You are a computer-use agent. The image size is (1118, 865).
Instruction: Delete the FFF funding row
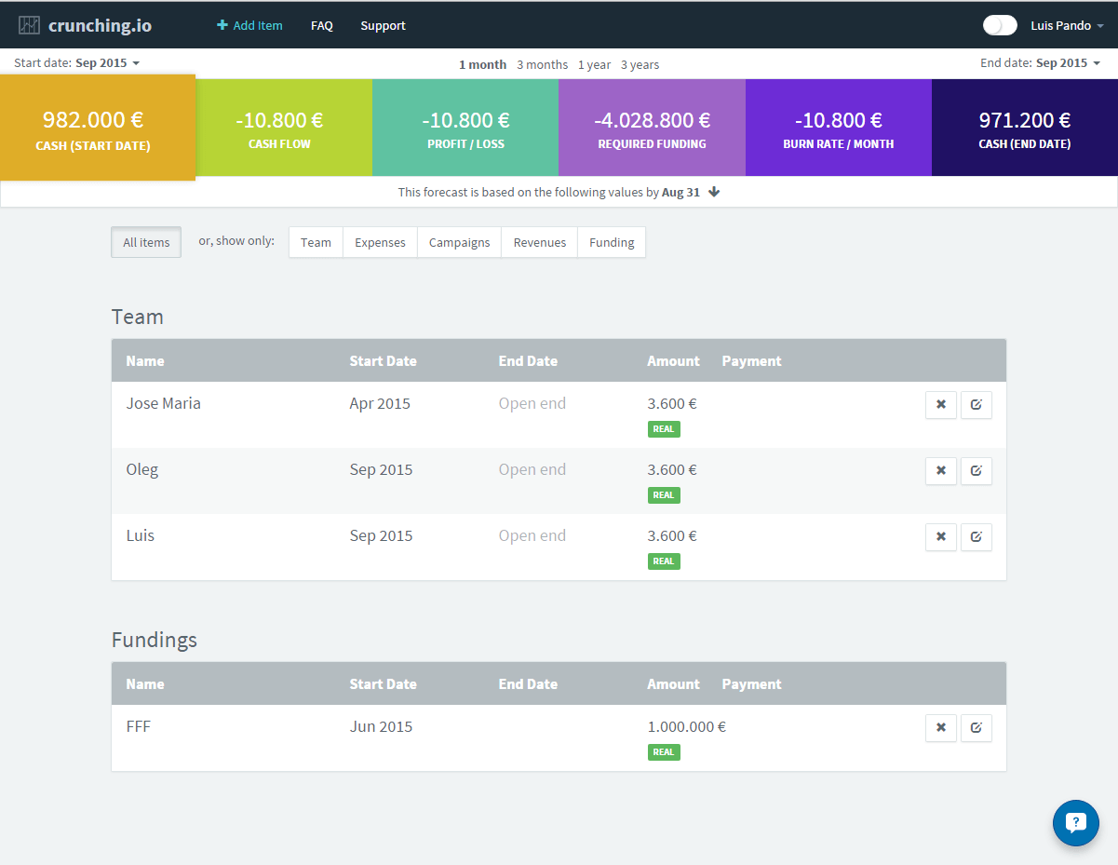tap(940, 728)
